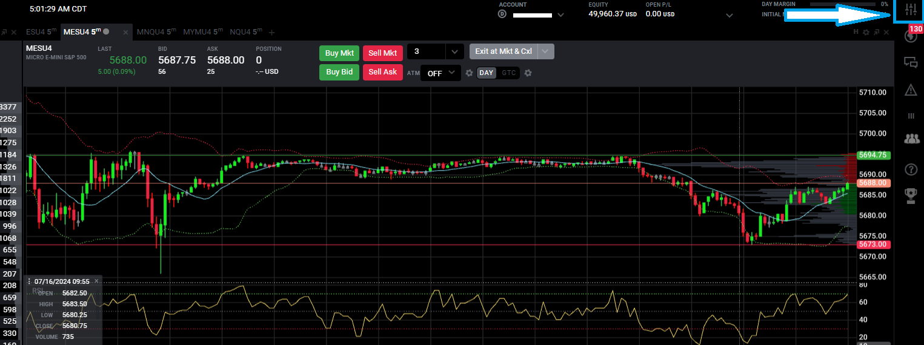Click the three-dot handle of OHLC data box
The height and width of the screenshot is (345, 924).
(x=28, y=281)
